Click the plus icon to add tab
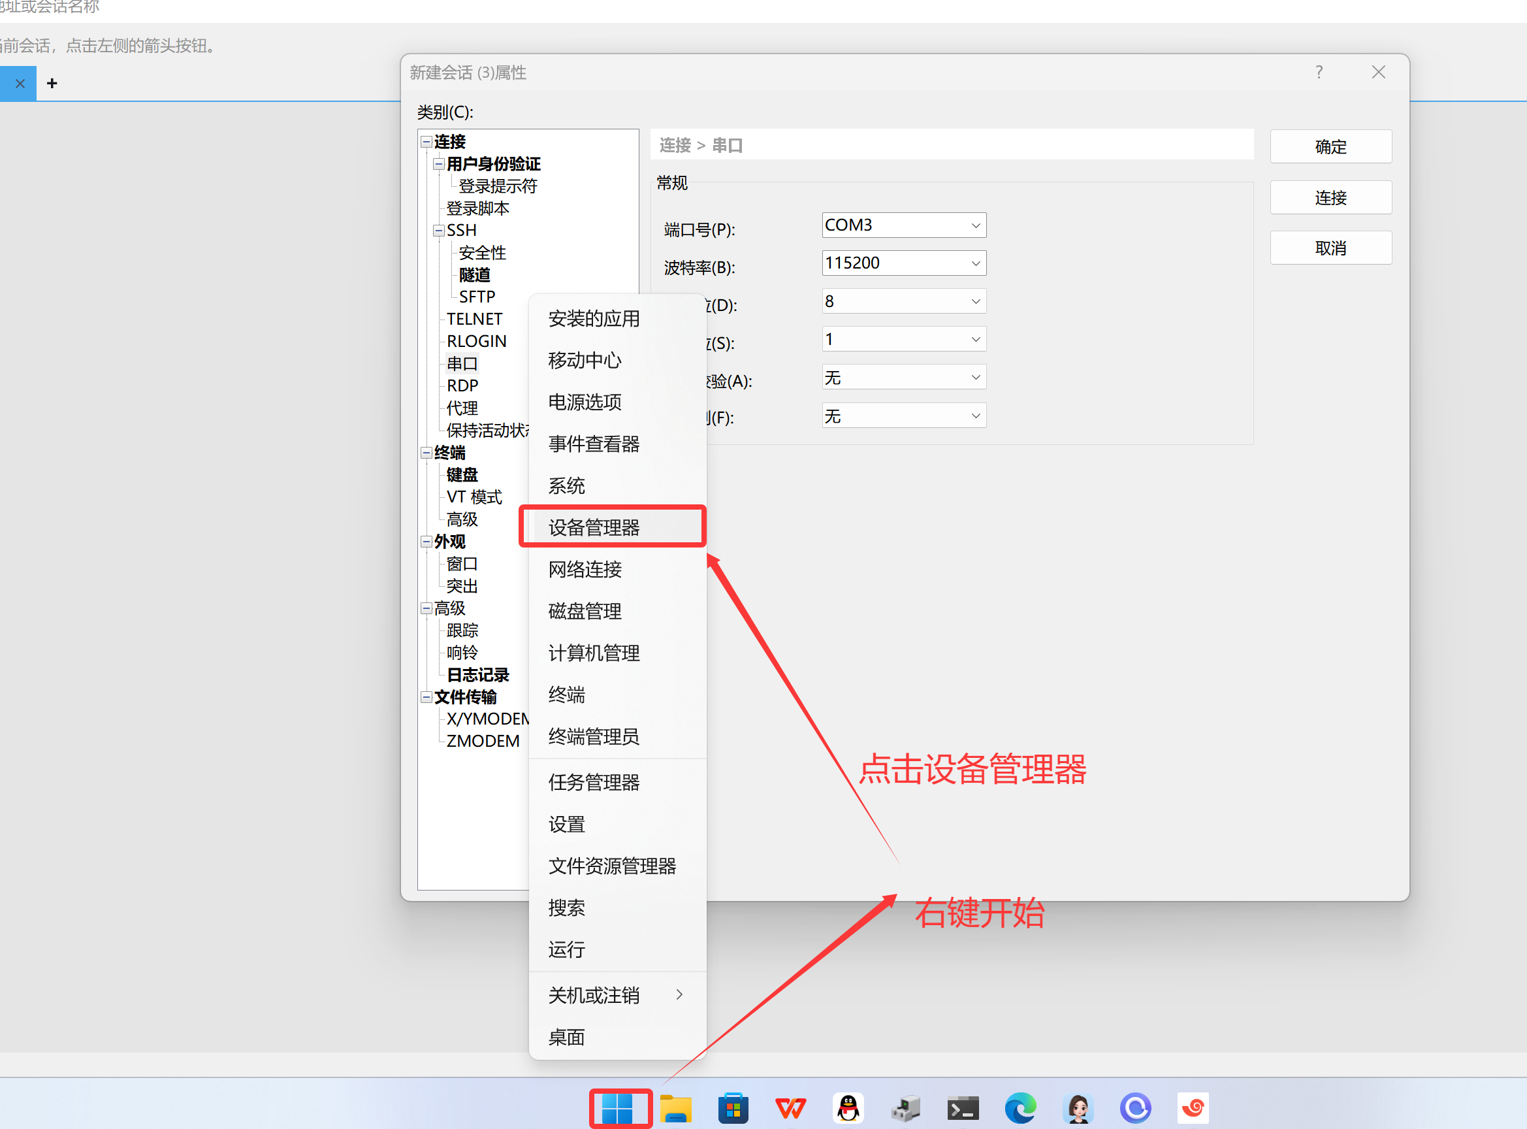This screenshot has height=1129, width=1527. click(x=52, y=84)
